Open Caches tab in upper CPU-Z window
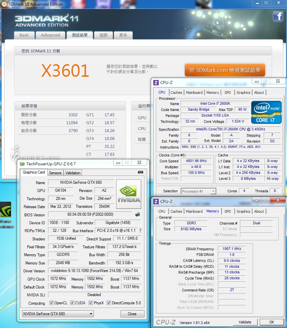Viewport: 287px width, 328px height. [176, 93]
